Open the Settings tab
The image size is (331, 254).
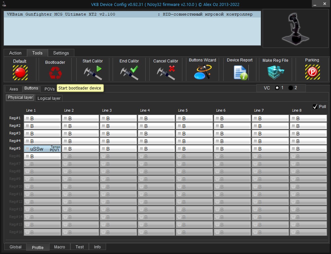[61, 53]
